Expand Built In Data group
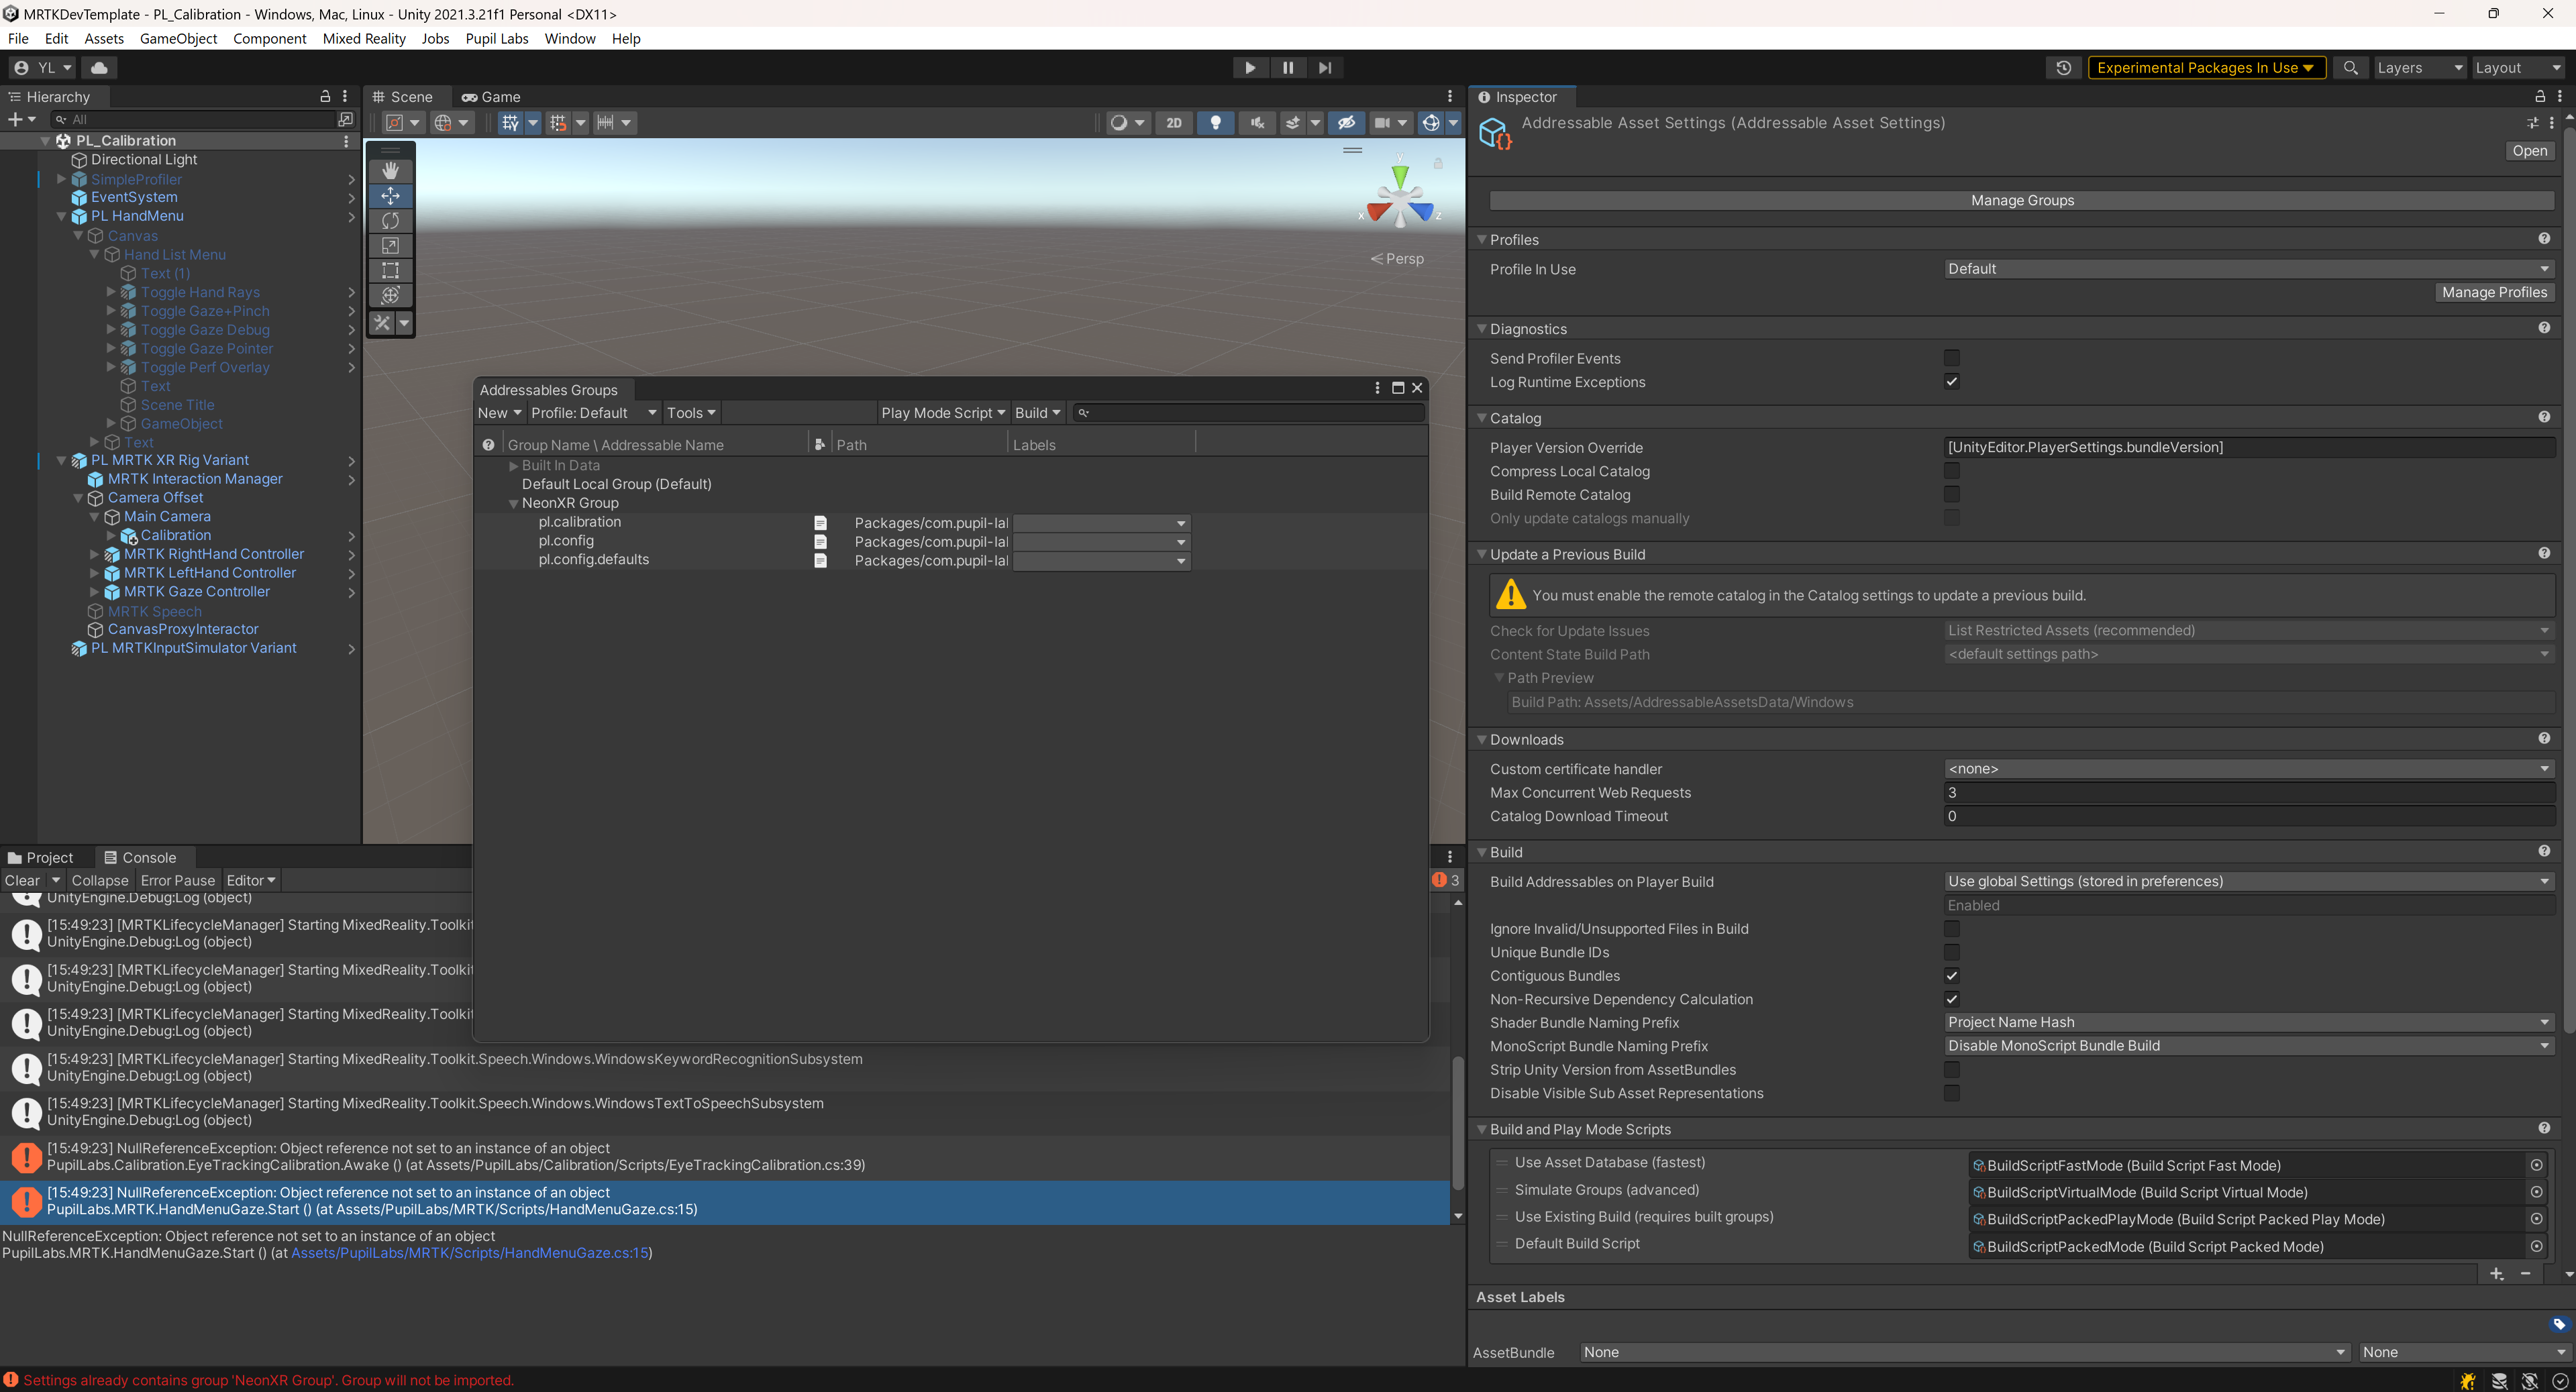 (x=514, y=465)
